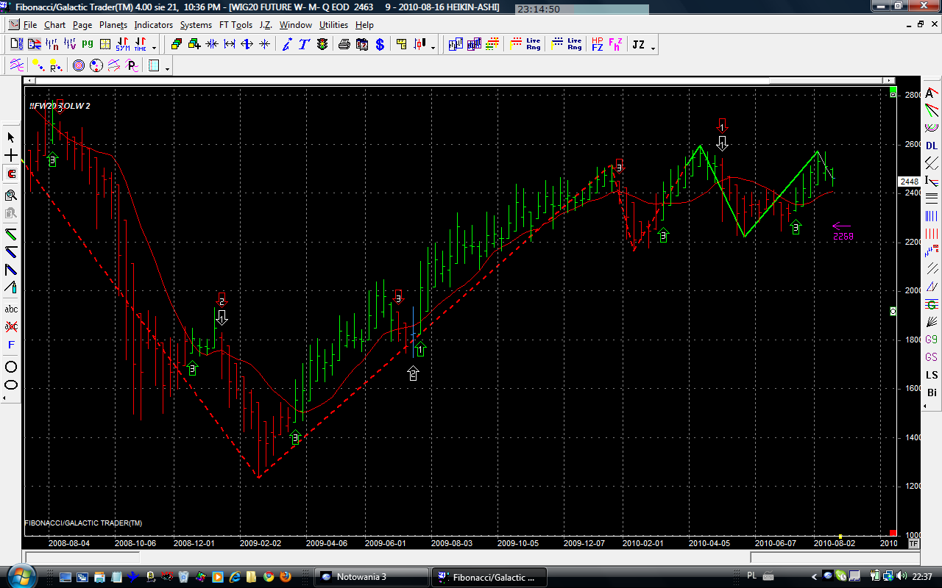Click the HP FZ toolbar icon
The width and height of the screenshot is (942, 588).
pyautogui.click(x=597, y=45)
